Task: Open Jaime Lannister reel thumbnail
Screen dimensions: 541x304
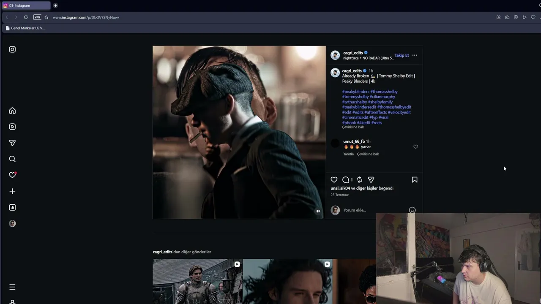Action: tap(198, 281)
